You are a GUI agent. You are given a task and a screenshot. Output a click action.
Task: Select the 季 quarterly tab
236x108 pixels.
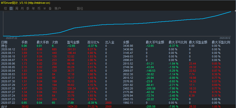pyautogui.click(x=28, y=8)
